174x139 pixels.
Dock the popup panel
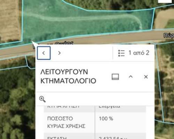115,77
